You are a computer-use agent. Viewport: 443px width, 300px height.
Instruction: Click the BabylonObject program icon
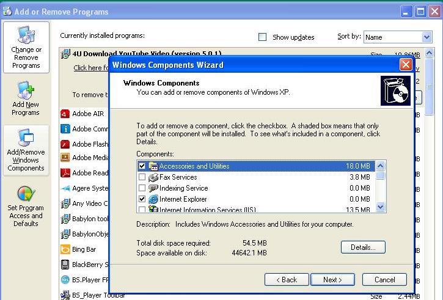click(65, 234)
